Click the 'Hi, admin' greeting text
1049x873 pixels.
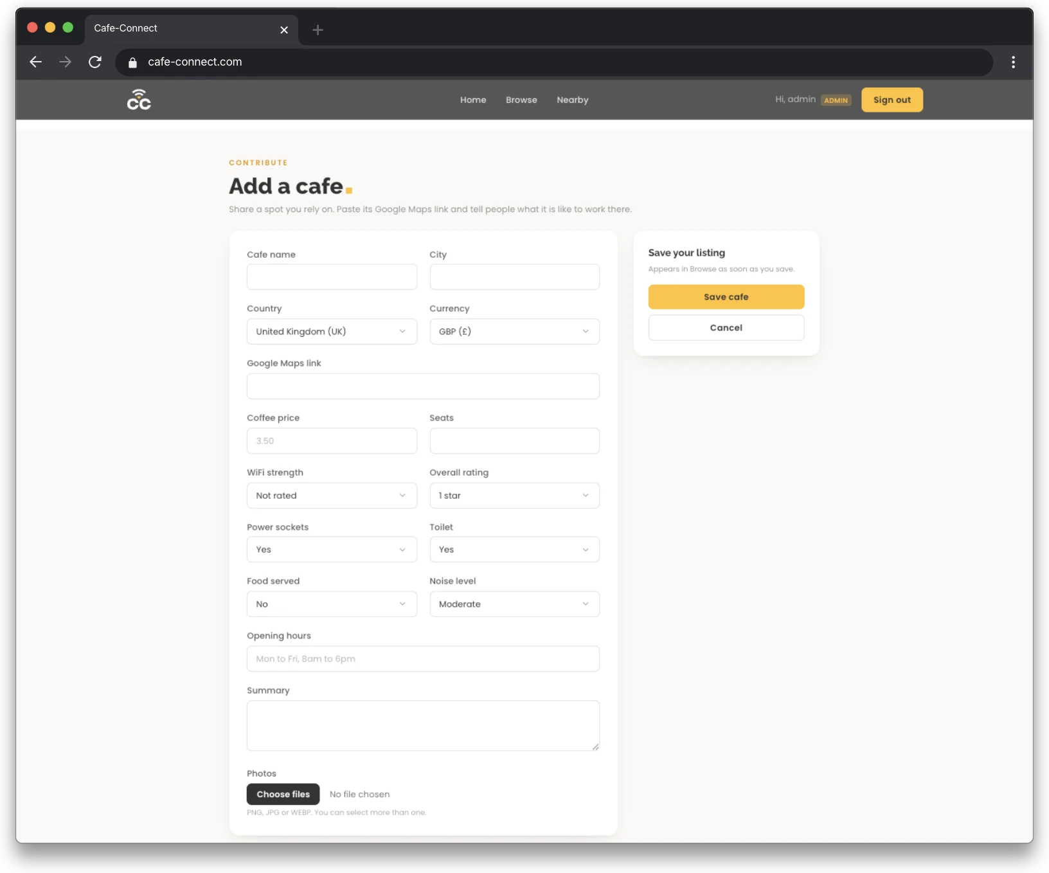pos(795,99)
